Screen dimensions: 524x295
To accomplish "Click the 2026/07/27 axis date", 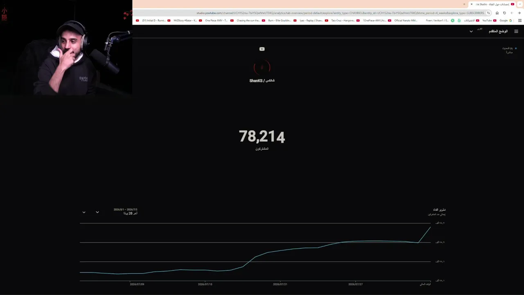I will (355, 284).
